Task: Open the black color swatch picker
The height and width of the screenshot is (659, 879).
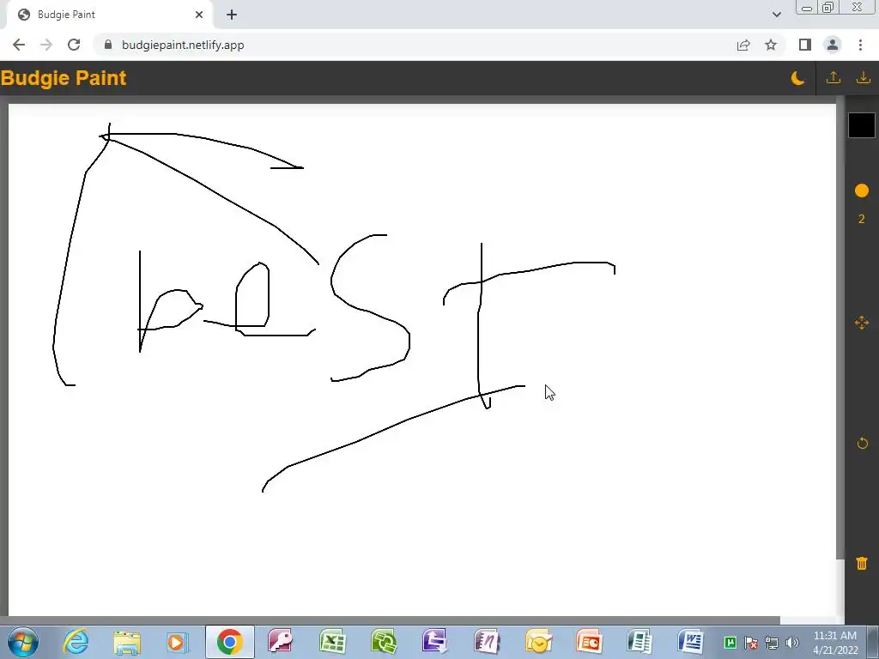Action: pos(861,125)
